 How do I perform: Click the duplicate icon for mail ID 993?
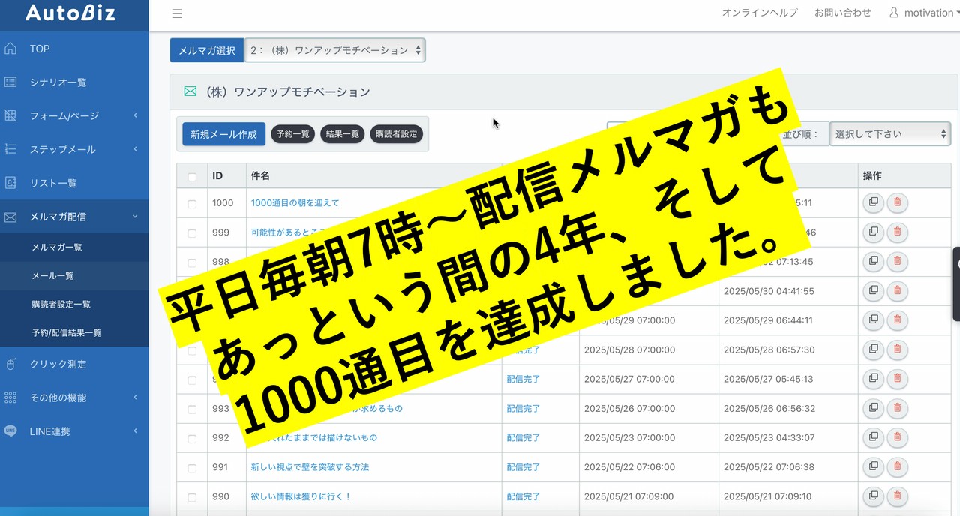873,408
